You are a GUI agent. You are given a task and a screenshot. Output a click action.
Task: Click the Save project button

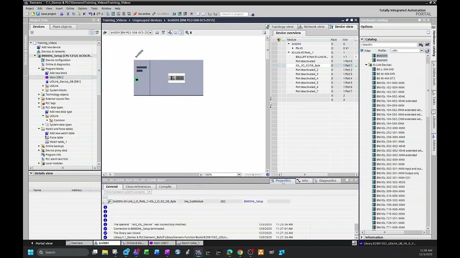click(x=46, y=14)
